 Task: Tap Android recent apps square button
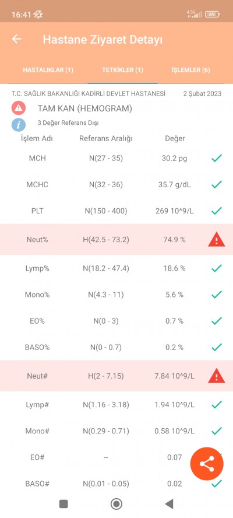pyautogui.click(x=63, y=504)
